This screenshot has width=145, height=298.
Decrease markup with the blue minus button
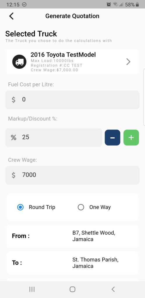pyautogui.click(x=112, y=138)
